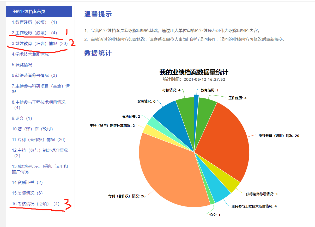The image size is (315, 227).
Task: Click the large orange 专利（著作权）pie slice
Action: (169, 171)
